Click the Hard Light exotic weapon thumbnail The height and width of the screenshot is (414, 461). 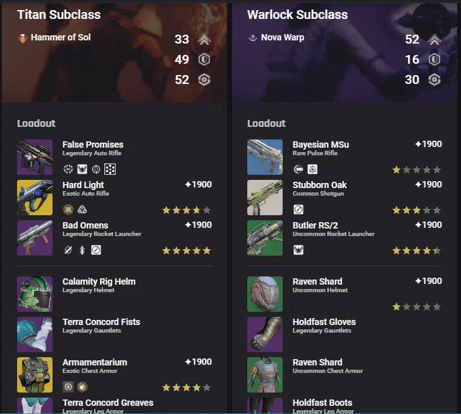click(x=35, y=198)
